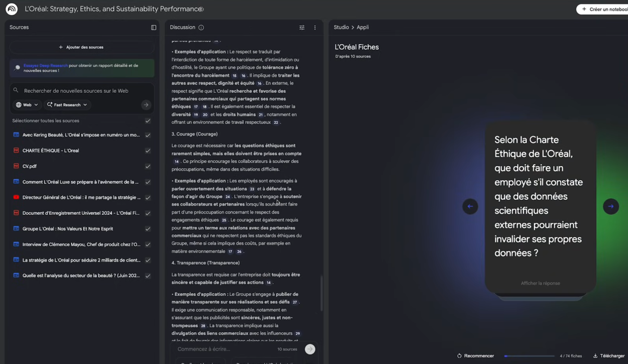The width and height of the screenshot is (628, 364).
Task: Collapse the Sources panel via its panel icon
Action: pyautogui.click(x=153, y=27)
